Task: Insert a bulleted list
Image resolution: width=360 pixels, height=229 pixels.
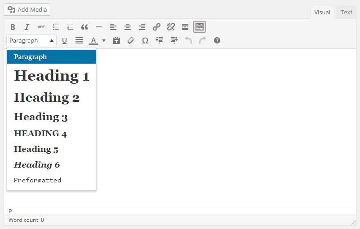Action: (56, 27)
